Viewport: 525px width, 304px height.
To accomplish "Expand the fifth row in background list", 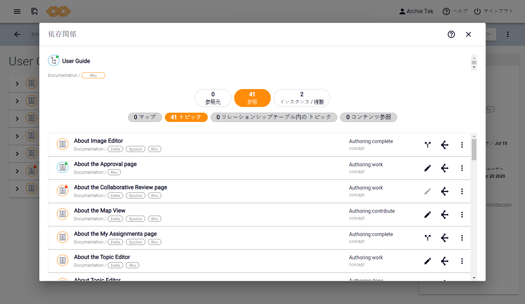I will [x=17, y=154].
